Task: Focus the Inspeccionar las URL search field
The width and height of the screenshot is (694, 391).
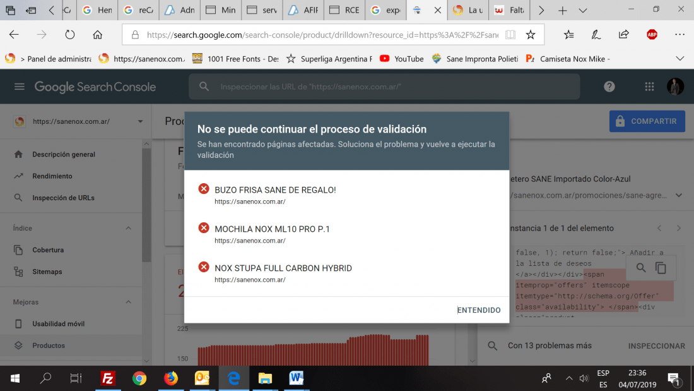Action: [384, 87]
